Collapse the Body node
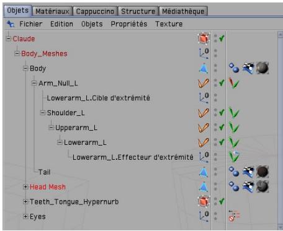This screenshot has height=231, width=283. pos(25,68)
